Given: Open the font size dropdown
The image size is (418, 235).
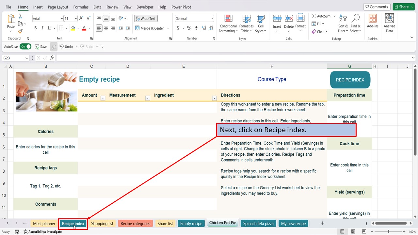Looking at the screenshot, I should point(76,18).
